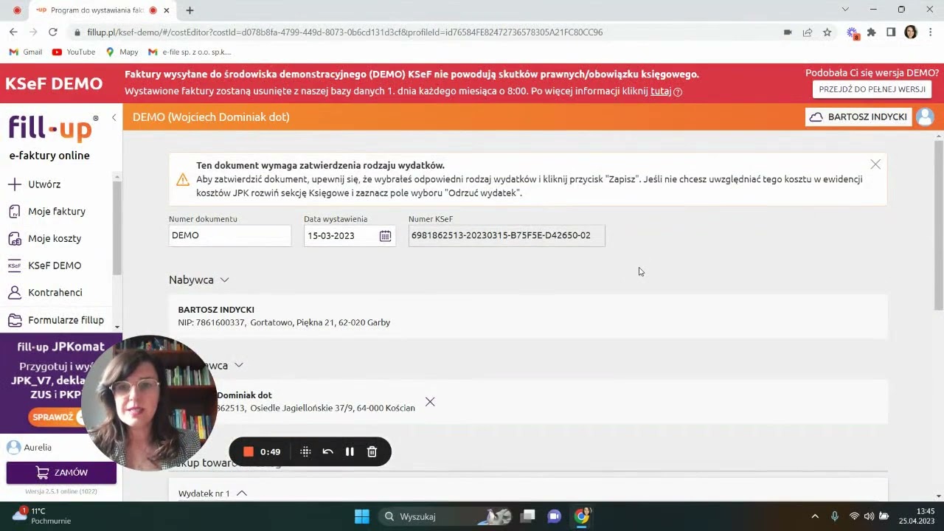
Task: Click the fill-up logo
Action: tap(53, 128)
